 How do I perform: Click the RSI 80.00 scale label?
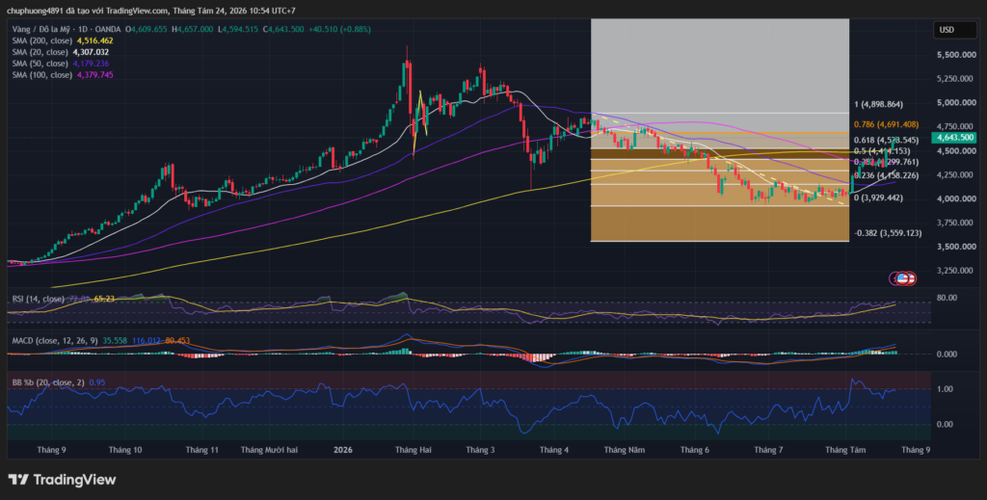[947, 298]
